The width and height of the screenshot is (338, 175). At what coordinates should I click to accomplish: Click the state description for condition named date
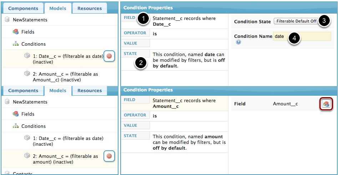click(x=188, y=60)
